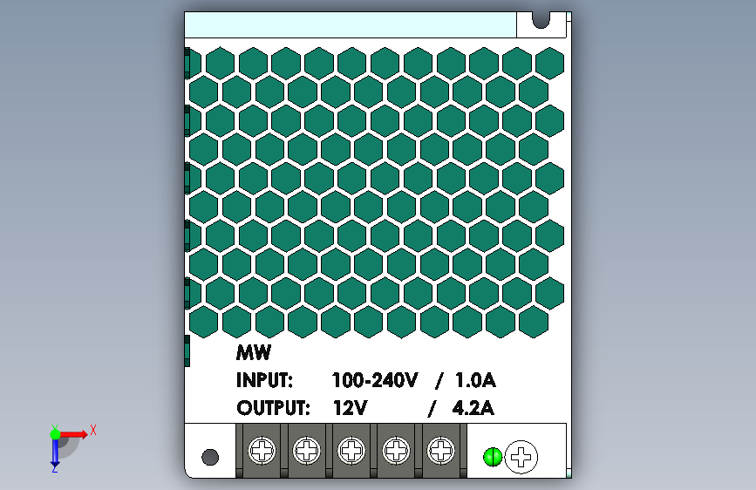Image resolution: width=756 pixels, height=490 pixels.
Task: Select the "OUTPUT:" label text
Action: pyautogui.click(x=273, y=408)
